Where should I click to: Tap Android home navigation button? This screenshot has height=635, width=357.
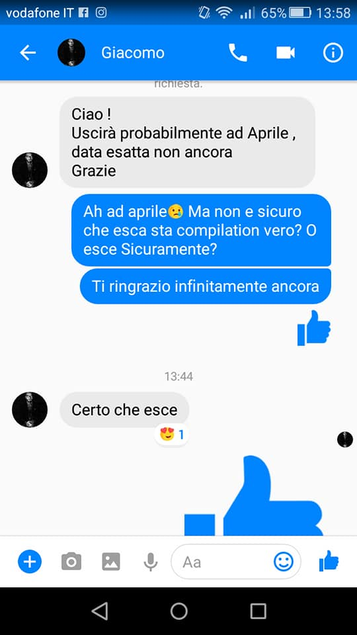[179, 611]
